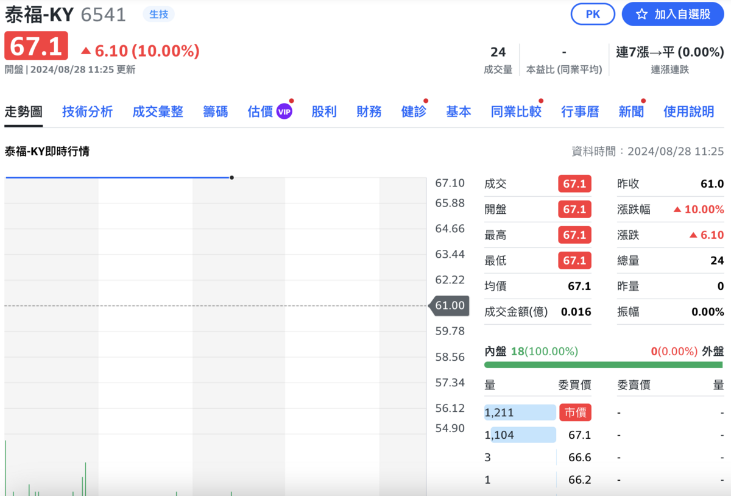
Task: Click the 外盤 0(0.00%) label
Action: coord(687,352)
